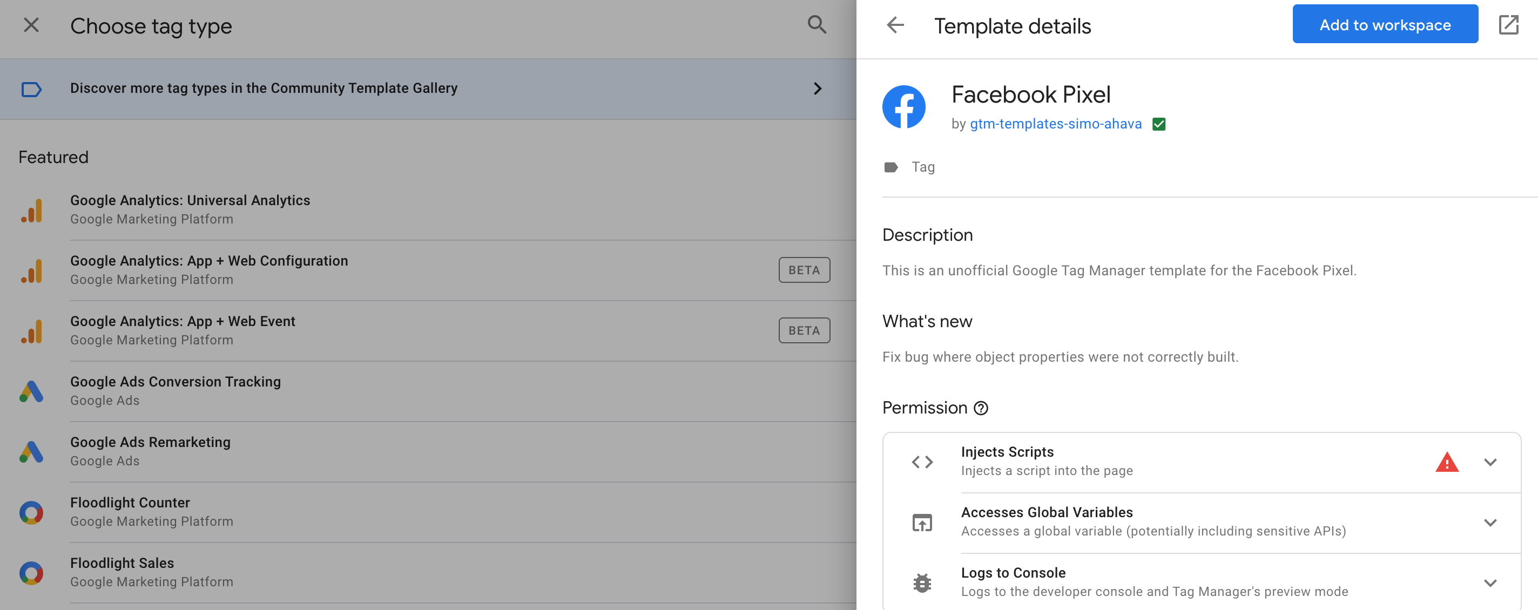Click BETA badge for App + Web Configuration
The image size is (1538, 610).
pos(804,270)
